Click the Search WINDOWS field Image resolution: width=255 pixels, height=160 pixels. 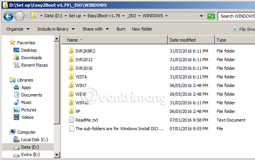[236, 16]
